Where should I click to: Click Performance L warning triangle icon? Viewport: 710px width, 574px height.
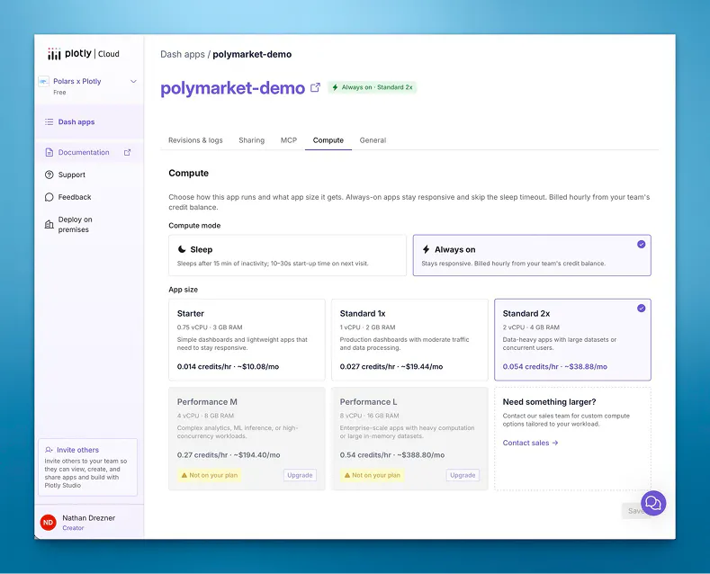click(x=347, y=475)
